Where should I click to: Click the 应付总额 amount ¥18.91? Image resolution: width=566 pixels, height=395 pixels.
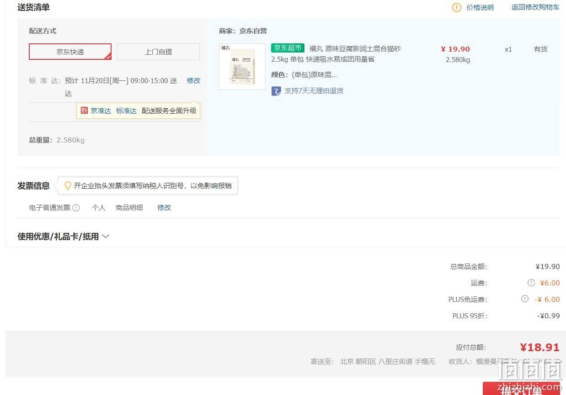tap(539, 348)
